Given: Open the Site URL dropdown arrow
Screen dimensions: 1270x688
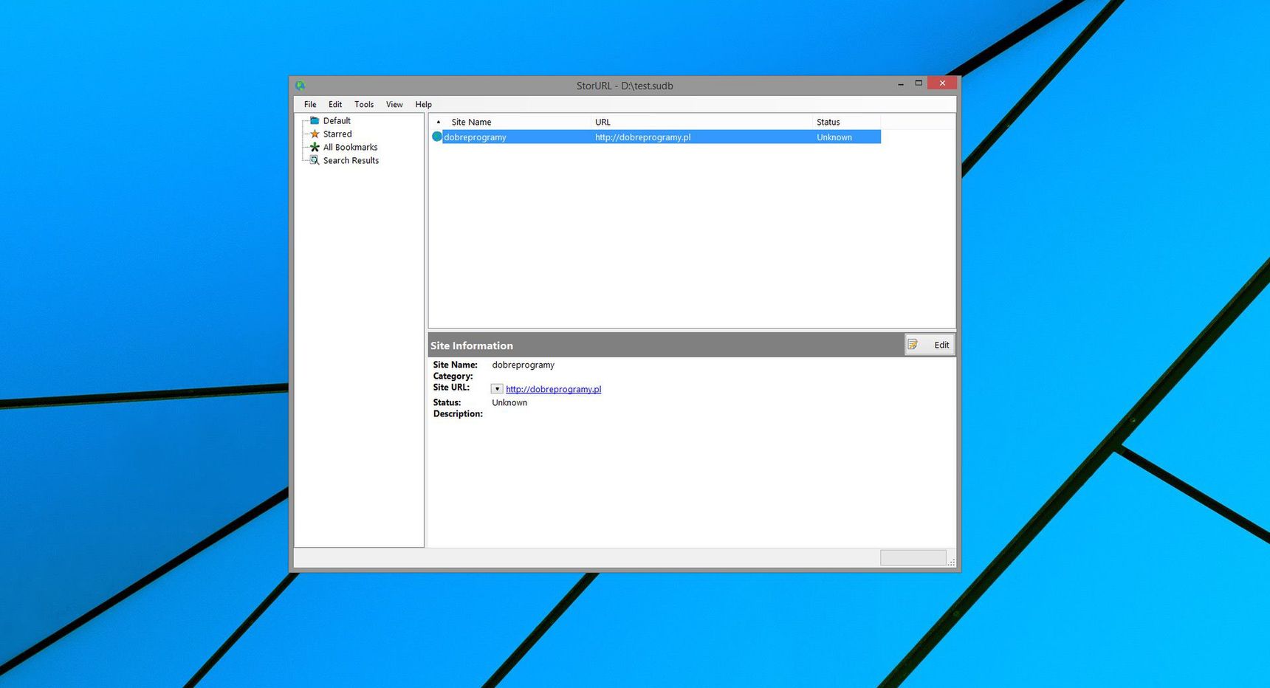Looking at the screenshot, I should point(497,389).
